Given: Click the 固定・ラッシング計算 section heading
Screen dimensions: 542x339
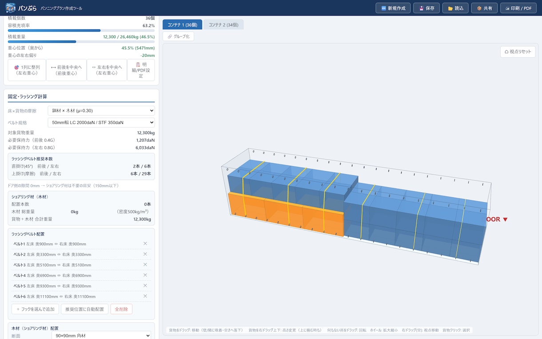Looking at the screenshot, I should point(28,96).
